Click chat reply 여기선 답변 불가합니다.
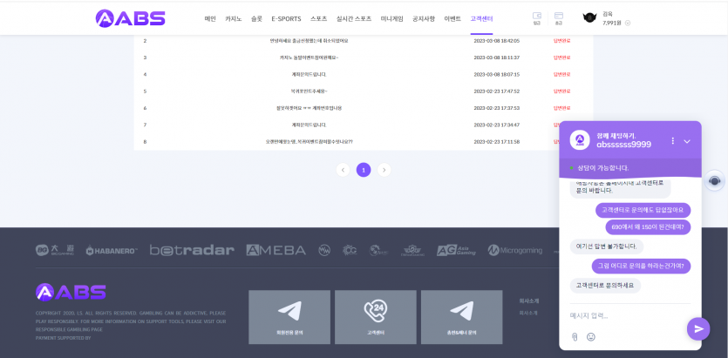Image resolution: width=728 pixels, height=358 pixels. (x=606, y=247)
